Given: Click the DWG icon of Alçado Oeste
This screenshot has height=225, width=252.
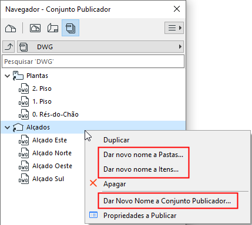Looking at the screenshot, I should [23, 166].
